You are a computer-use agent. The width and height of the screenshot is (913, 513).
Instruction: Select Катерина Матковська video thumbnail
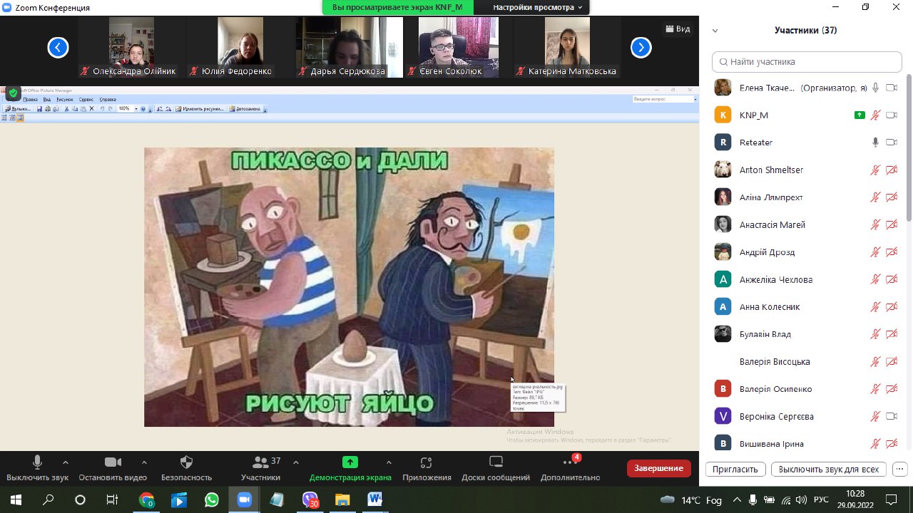pos(567,47)
